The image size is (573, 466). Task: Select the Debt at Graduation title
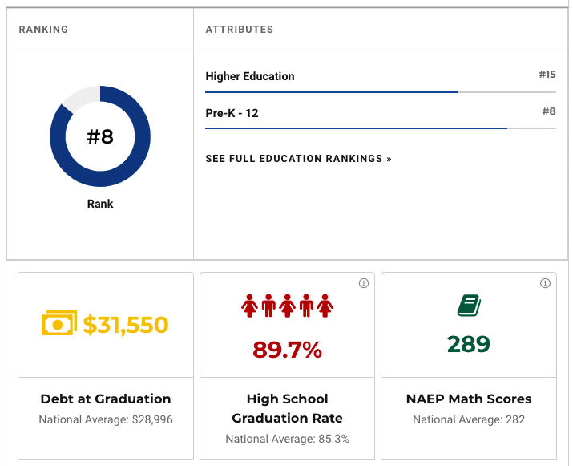coord(106,399)
